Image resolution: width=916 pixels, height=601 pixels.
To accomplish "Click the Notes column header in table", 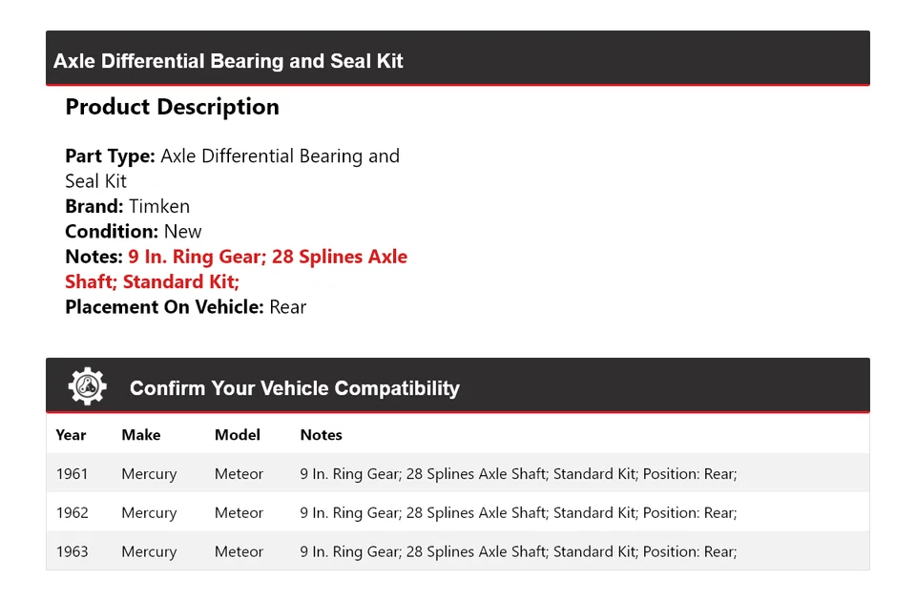I will point(321,435).
